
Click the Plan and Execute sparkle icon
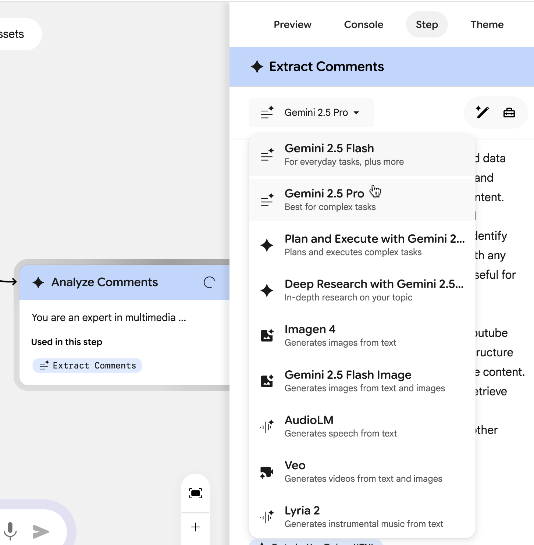[x=267, y=245]
